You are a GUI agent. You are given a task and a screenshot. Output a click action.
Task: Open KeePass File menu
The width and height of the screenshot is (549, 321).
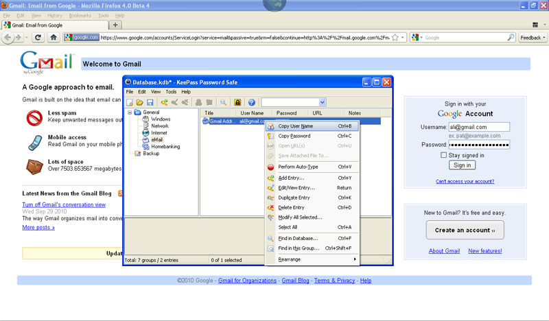130,92
